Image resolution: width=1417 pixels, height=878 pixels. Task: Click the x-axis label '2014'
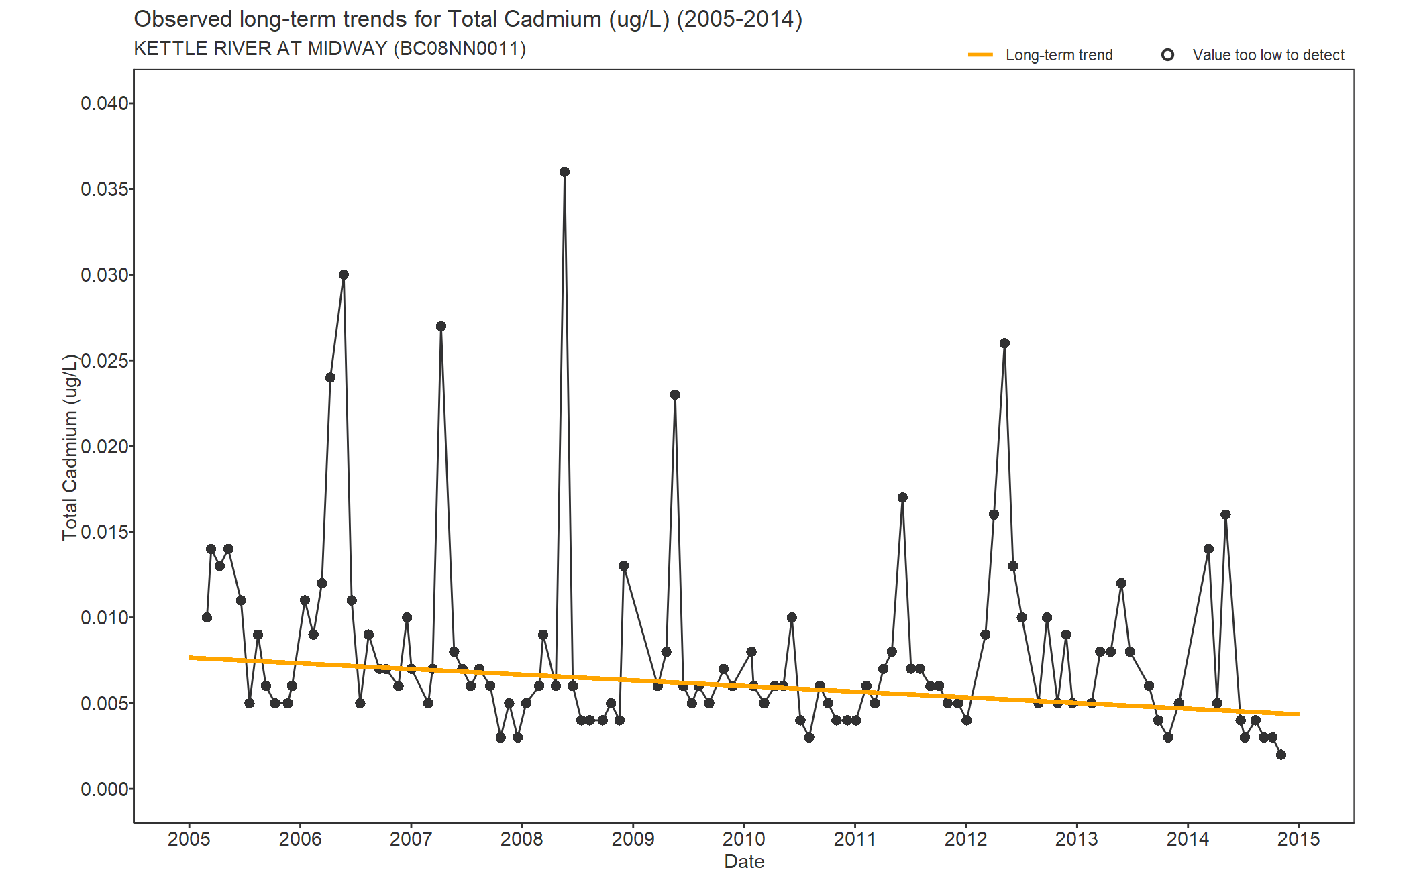1188,839
